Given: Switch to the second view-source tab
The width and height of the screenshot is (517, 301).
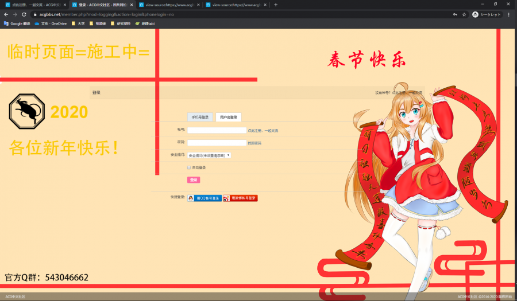Looking at the screenshot, I should pyautogui.click(x=236, y=5).
